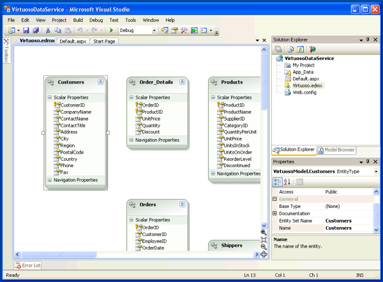The height and width of the screenshot is (282, 383).
Task: Zoom in on the entity diagram
Action: point(264,233)
